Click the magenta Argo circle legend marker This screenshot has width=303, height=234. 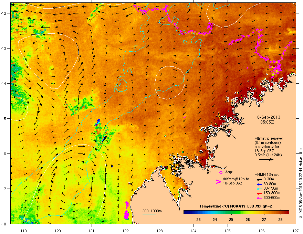coord(221,172)
